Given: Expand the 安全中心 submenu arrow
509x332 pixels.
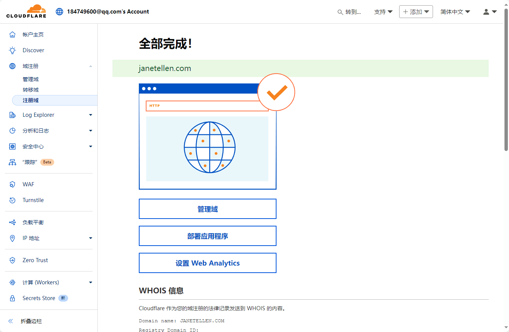Looking at the screenshot, I should pyautogui.click(x=91, y=146).
